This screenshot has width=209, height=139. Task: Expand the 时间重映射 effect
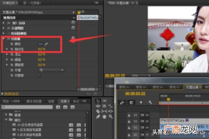(3, 33)
